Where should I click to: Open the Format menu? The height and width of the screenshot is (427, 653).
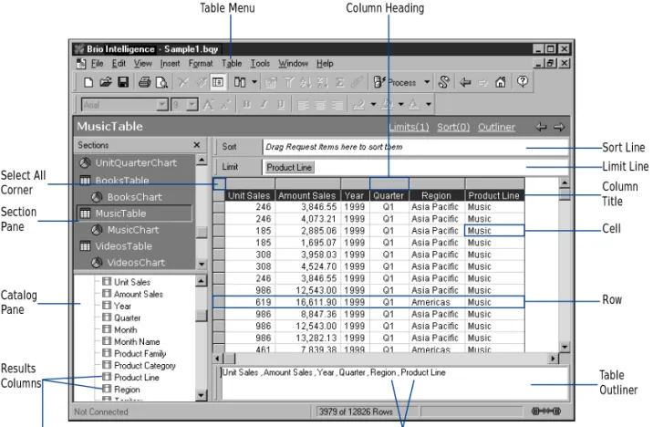pos(201,63)
